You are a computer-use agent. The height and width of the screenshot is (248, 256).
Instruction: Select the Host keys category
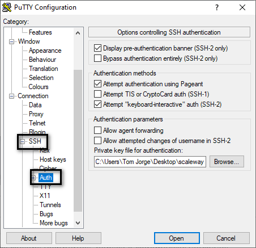(53, 159)
